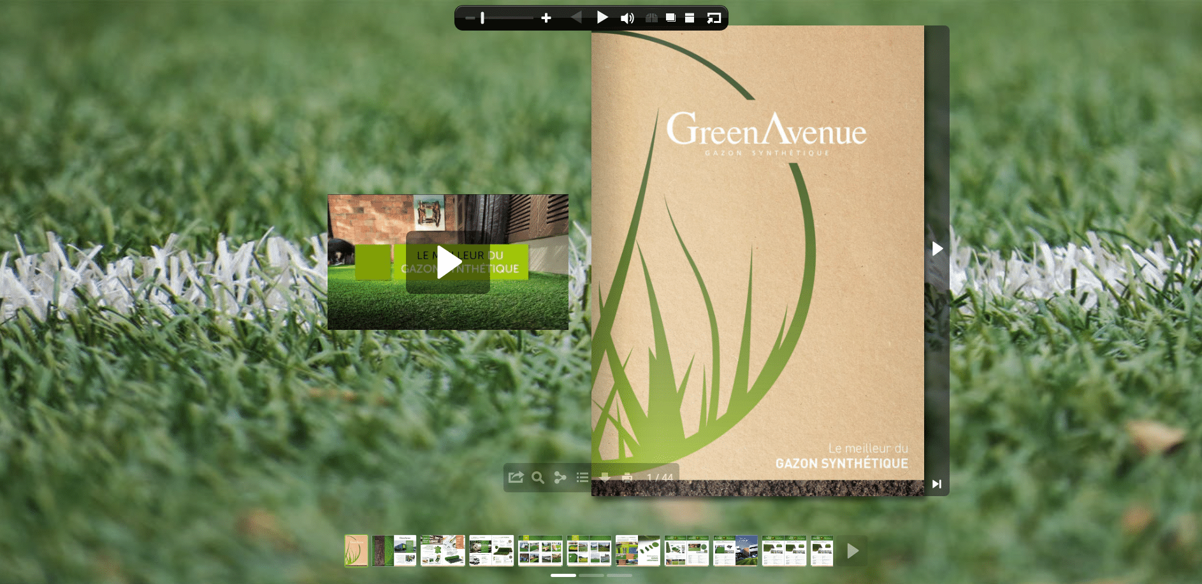Click the zoom out minus icon
1202x584 pixels.
tap(470, 18)
